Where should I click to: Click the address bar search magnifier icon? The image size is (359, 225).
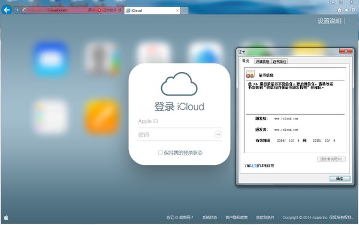coord(89,10)
